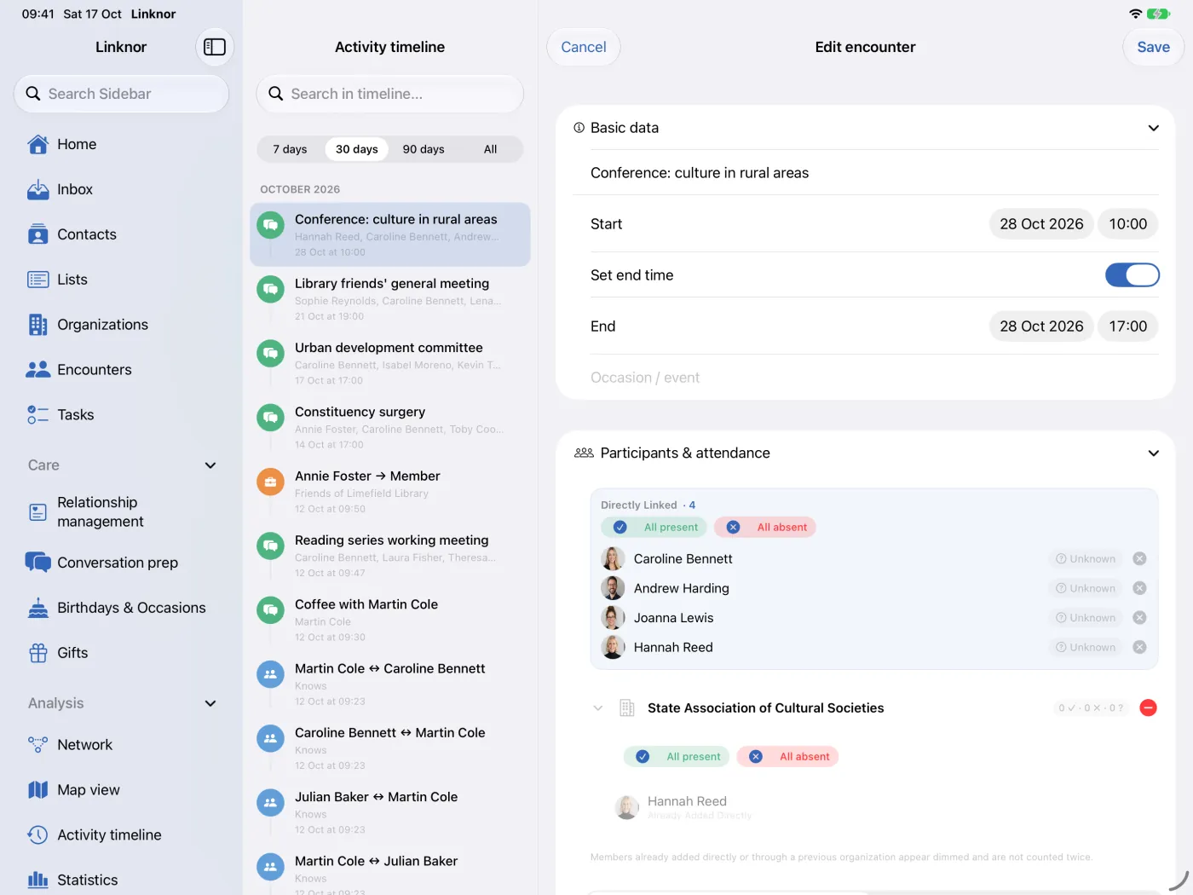Open the start date picker
The height and width of the screenshot is (895, 1193).
coord(1041,224)
